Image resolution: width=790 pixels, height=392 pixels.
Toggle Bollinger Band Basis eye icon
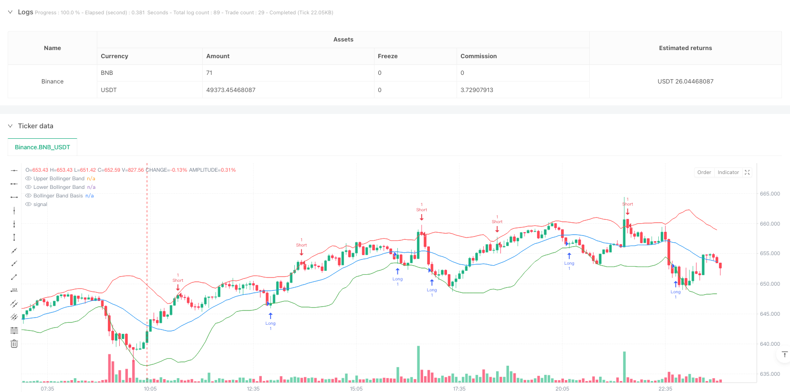29,196
